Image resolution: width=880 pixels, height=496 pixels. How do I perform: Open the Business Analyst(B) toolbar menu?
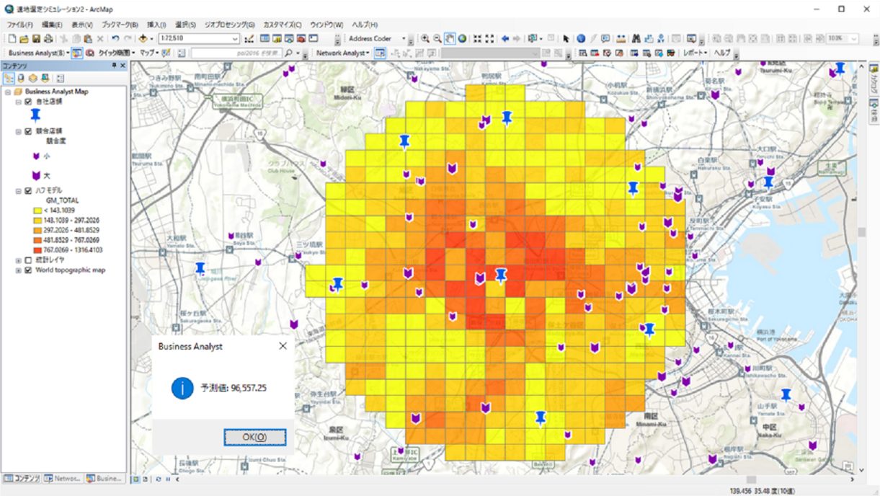[38, 53]
